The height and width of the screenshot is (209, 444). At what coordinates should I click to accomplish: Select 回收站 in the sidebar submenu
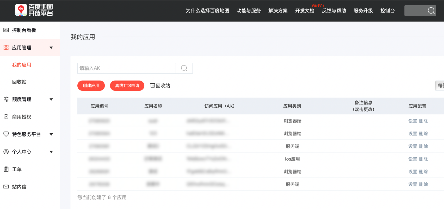coord(19,82)
